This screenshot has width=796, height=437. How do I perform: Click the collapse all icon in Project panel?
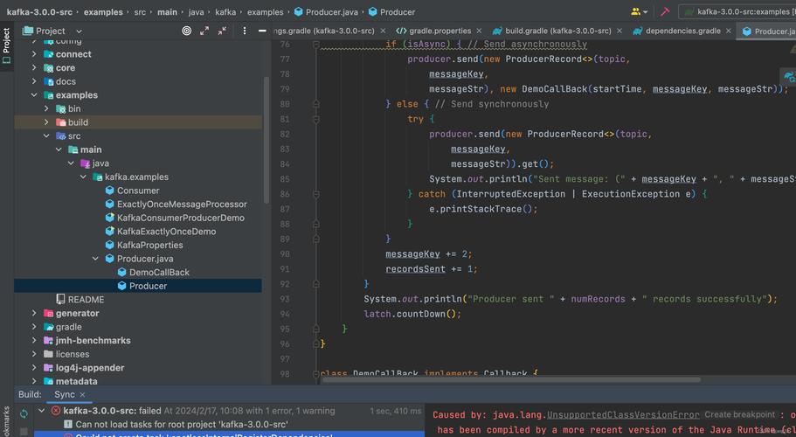pos(222,31)
